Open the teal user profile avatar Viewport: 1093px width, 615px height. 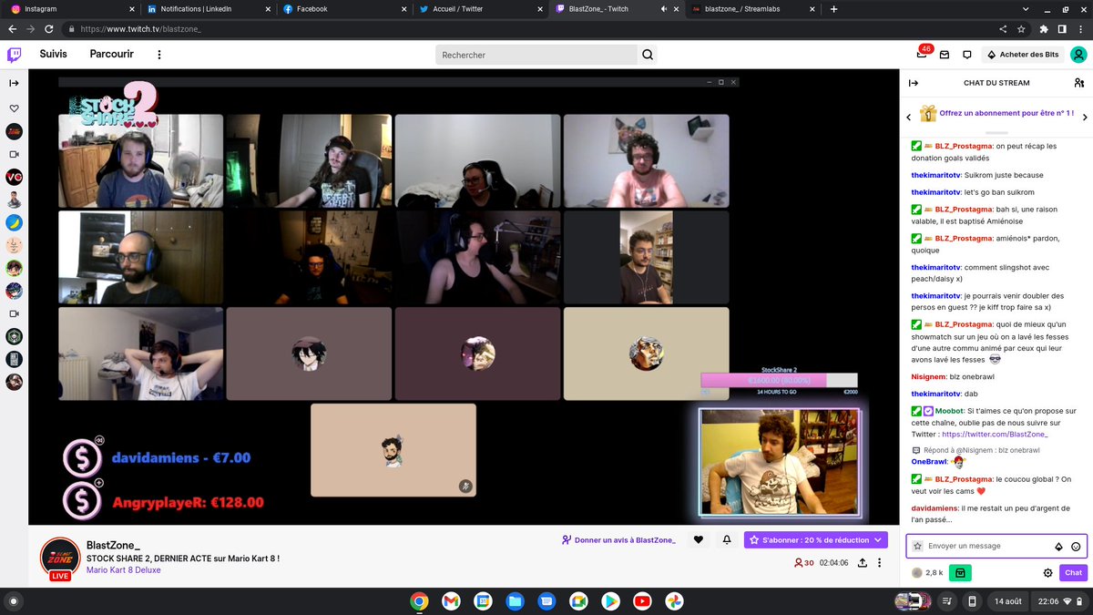[1078, 55]
